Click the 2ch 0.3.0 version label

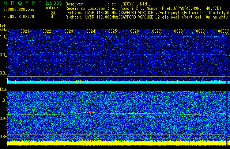[x=53, y=3]
